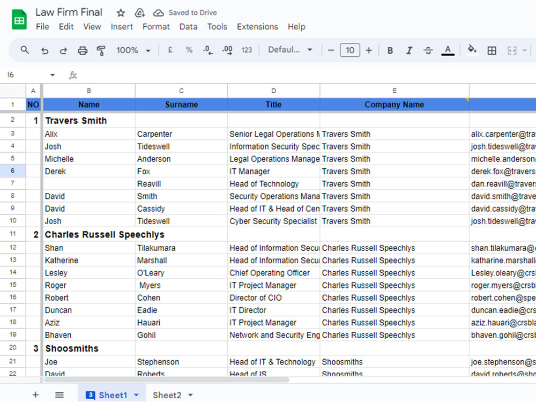Screen dimensions: 536x402
Task: Select the Chief Operating Officer cell
Action: pyautogui.click(x=273, y=273)
